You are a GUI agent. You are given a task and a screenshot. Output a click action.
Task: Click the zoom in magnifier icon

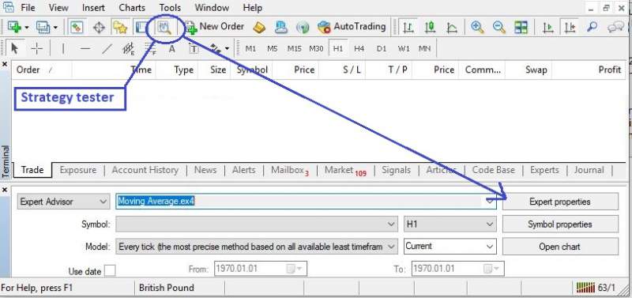click(x=477, y=28)
